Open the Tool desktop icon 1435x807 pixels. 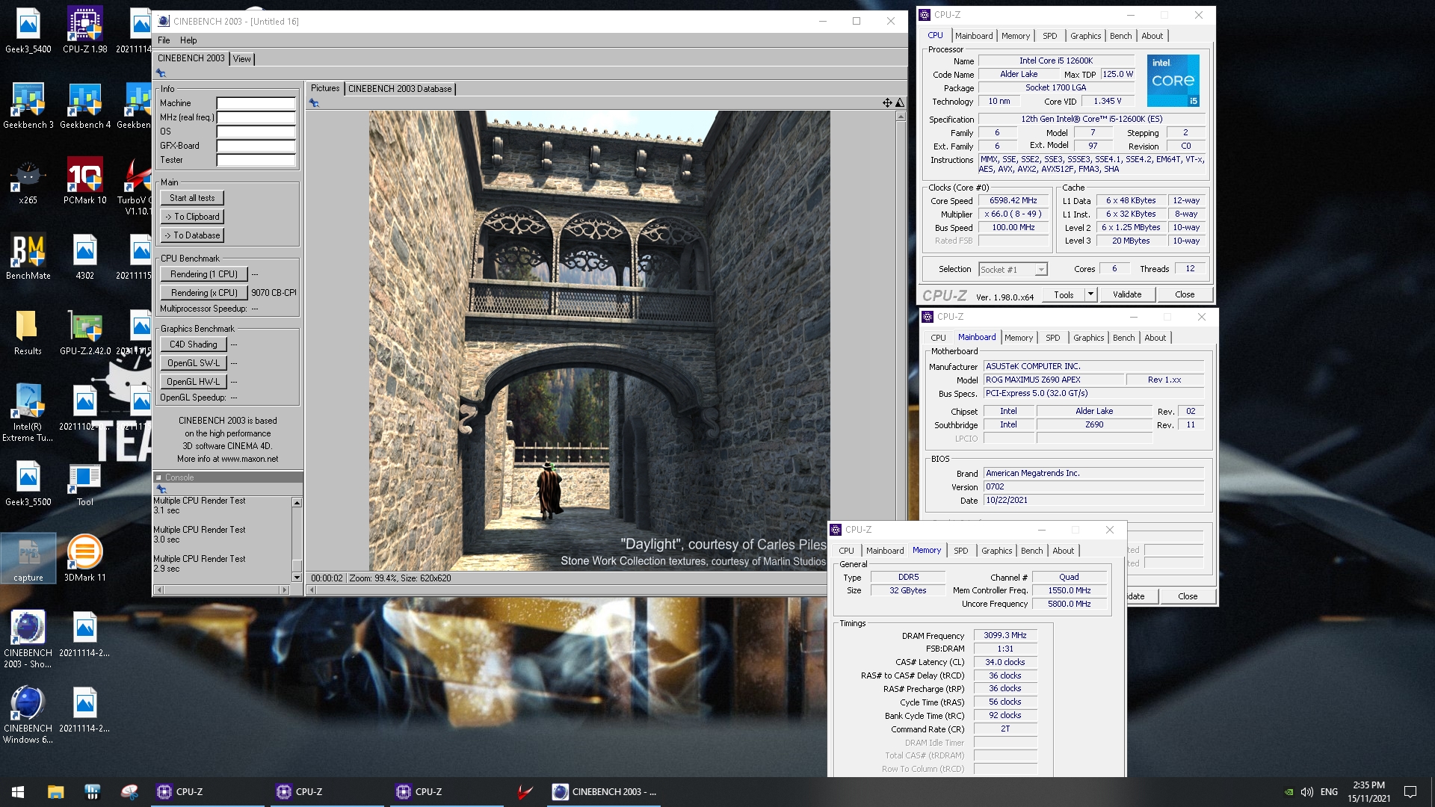85,483
